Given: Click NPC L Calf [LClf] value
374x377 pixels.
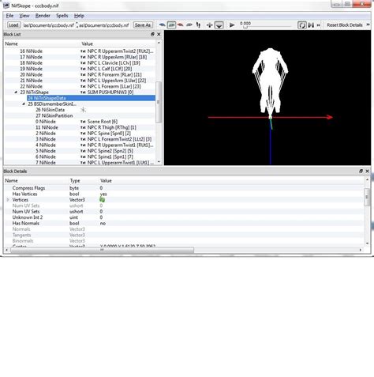Looking at the screenshot, I should click(x=110, y=69).
